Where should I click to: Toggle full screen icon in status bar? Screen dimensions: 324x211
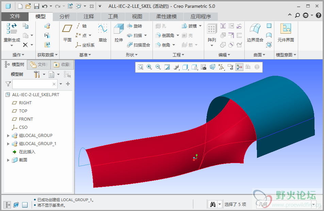tap(25, 205)
